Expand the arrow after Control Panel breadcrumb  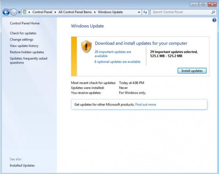coord(55,12)
